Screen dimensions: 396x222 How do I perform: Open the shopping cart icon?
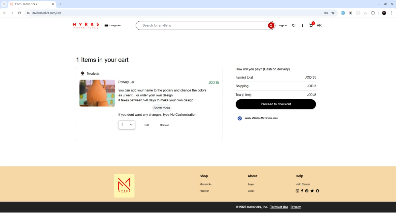tap(311, 25)
